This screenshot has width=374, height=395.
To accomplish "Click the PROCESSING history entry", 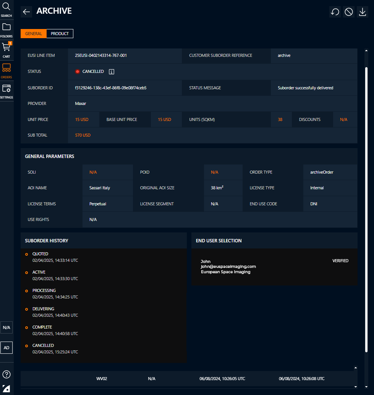I will click(x=55, y=294).
